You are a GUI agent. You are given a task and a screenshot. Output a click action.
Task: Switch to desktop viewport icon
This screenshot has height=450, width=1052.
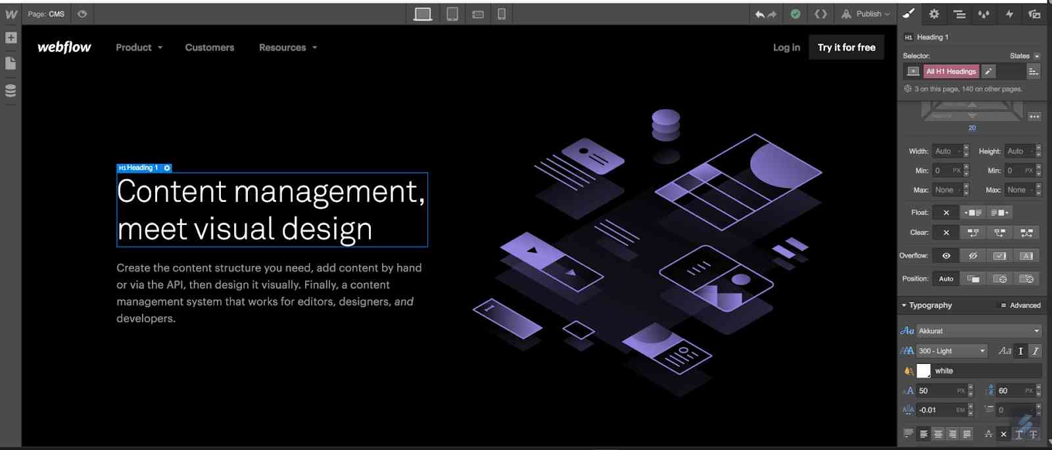pyautogui.click(x=423, y=14)
